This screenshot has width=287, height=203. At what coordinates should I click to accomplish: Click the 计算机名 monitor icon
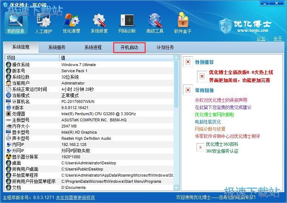[8, 101]
